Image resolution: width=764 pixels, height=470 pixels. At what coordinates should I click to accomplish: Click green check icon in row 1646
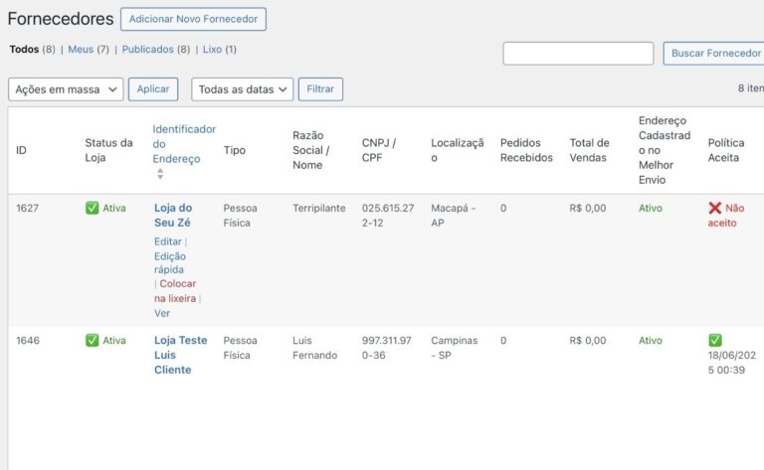pyautogui.click(x=93, y=341)
